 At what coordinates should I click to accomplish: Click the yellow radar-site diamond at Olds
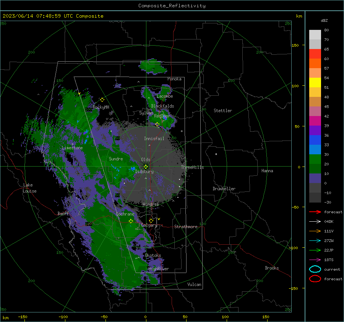tap(146, 167)
